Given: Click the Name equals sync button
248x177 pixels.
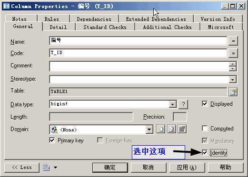Looking at the screenshot, I should click(x=233, y=41).
